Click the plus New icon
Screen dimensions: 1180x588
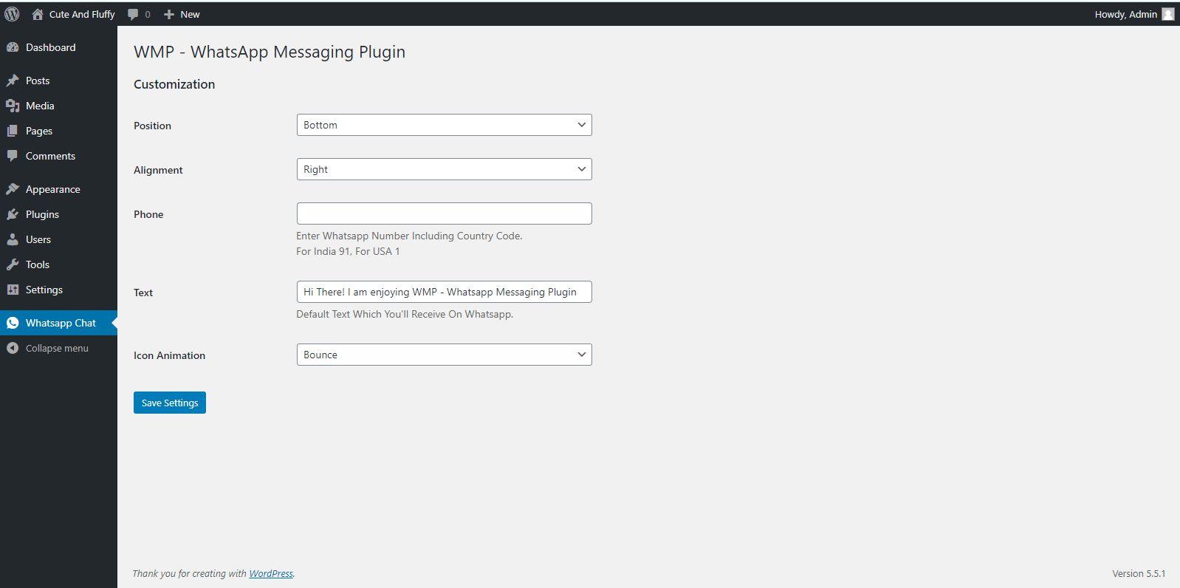[169, 14]
